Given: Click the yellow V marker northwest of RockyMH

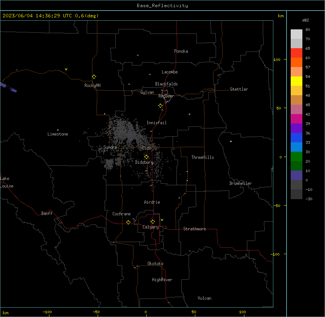Looking at the screenshot, I should (66, 69).
